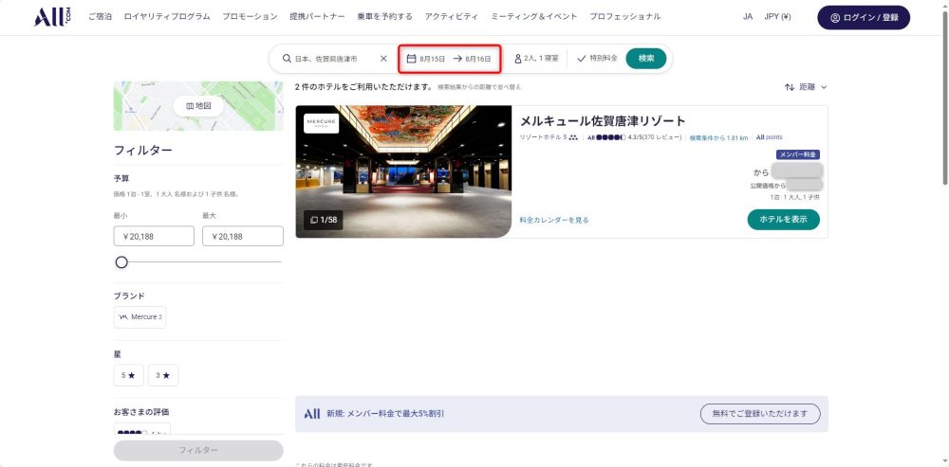The width and height of the screenshot is (949, 467).
Task: Open 料金カレンダーを見る link
Action: [x=554, y=220]
